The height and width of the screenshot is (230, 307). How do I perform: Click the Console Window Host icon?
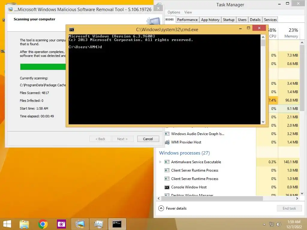tap(167, 187)
